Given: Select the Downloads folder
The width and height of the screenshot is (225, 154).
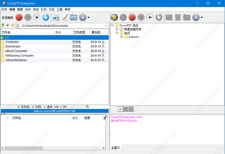Looking at the screenshot, I should 13,46.
